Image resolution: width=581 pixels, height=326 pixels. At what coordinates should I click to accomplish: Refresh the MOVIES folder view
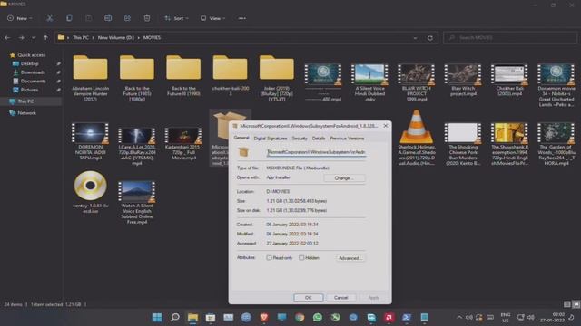429,38
